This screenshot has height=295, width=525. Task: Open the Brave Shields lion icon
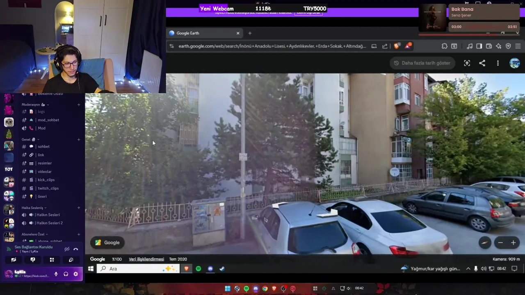pos(396,46)
